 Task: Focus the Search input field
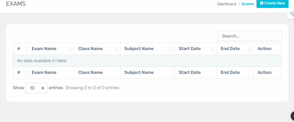coord(250,36)
